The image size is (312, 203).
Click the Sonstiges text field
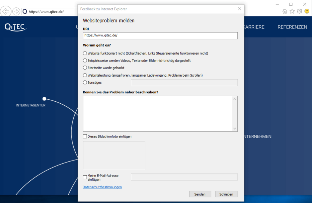184,83
